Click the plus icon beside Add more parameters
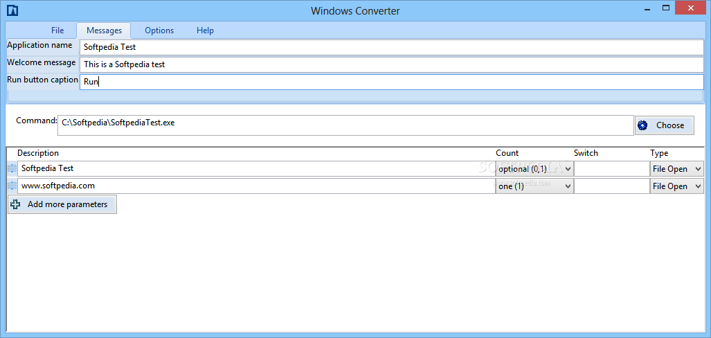This screenshot has width=711, height=338. (x=15, y=204)
